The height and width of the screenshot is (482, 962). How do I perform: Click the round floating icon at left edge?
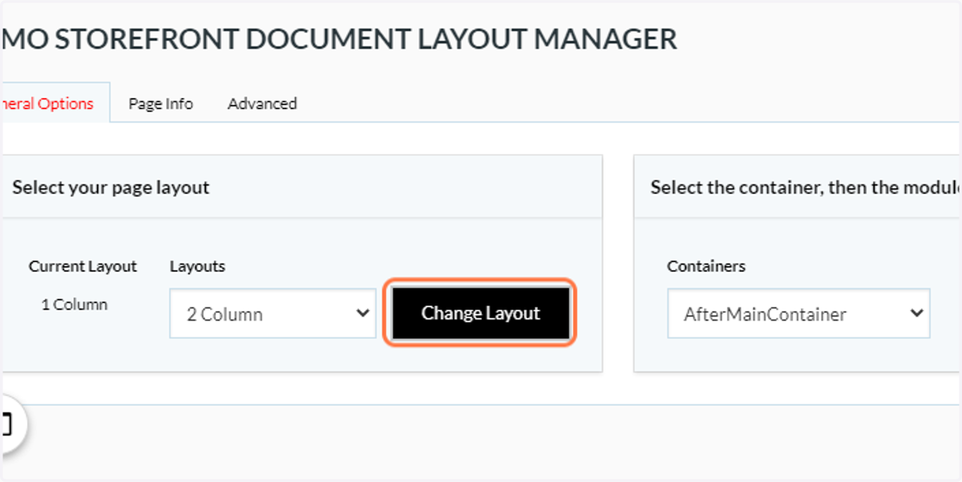(x=10, y=424)
